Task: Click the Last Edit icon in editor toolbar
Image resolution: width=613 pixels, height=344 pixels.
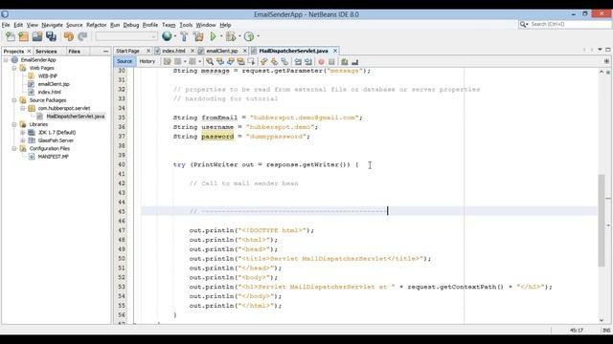Action: [168, 61]
